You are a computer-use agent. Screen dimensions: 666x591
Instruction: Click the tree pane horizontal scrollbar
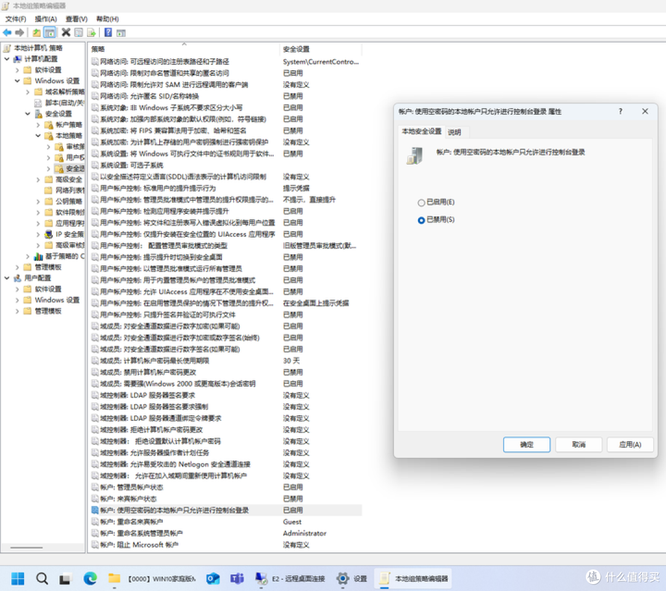[27, 548]
